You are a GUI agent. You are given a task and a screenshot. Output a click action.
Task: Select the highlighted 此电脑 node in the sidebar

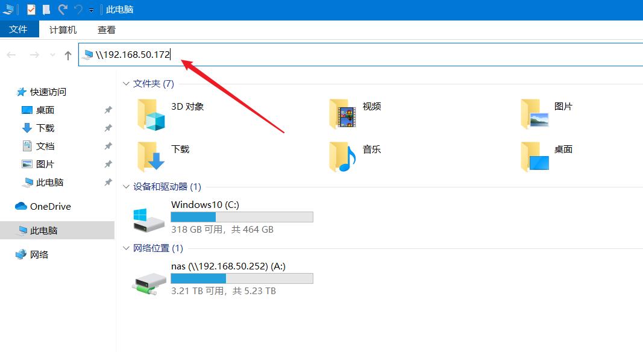57,231
